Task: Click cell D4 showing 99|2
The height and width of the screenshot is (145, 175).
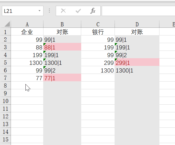Action: click(x=137, y=55)
